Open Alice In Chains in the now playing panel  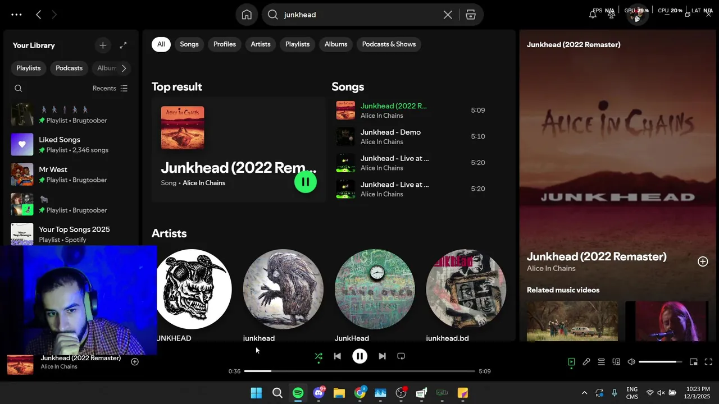[551, 269]
